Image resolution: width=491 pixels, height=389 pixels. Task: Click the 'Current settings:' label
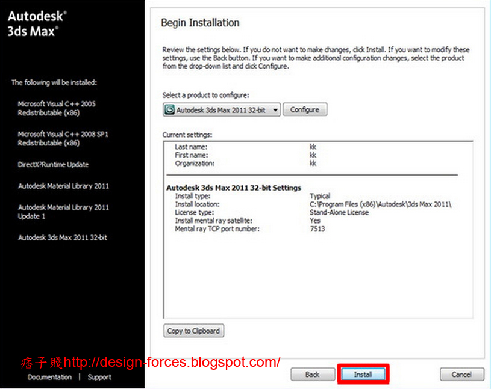(x=187, y=135)
